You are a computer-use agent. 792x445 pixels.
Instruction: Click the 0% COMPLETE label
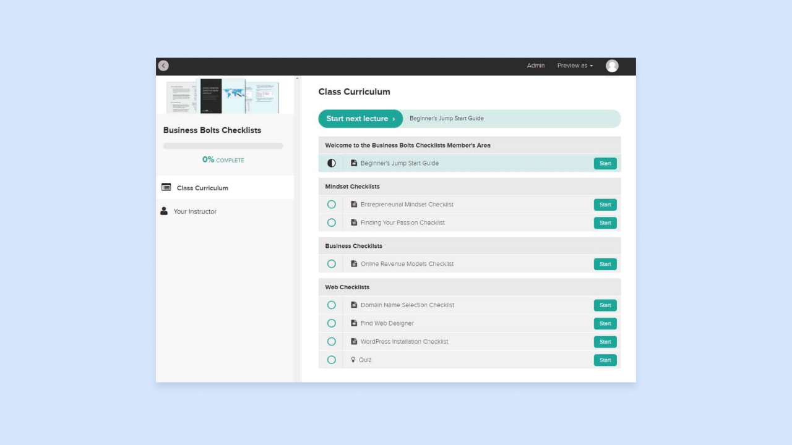click(223, 159)
